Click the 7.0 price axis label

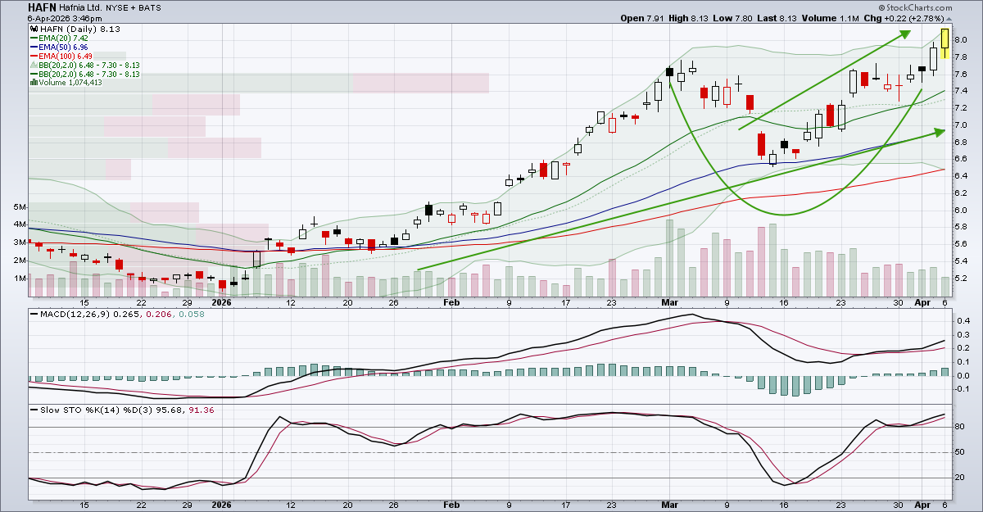[960, 125]
